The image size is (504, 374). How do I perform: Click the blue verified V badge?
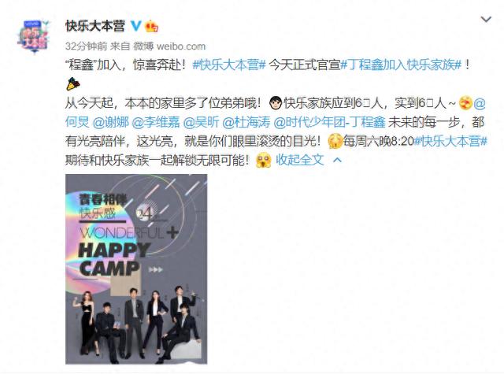135,26
